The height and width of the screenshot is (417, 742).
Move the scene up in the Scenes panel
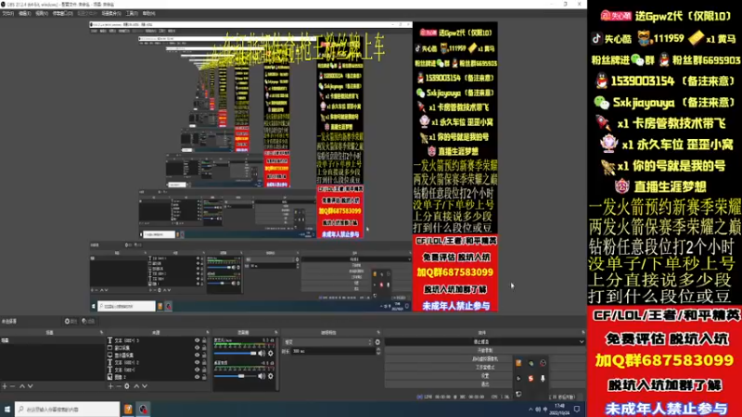[21, 386]
